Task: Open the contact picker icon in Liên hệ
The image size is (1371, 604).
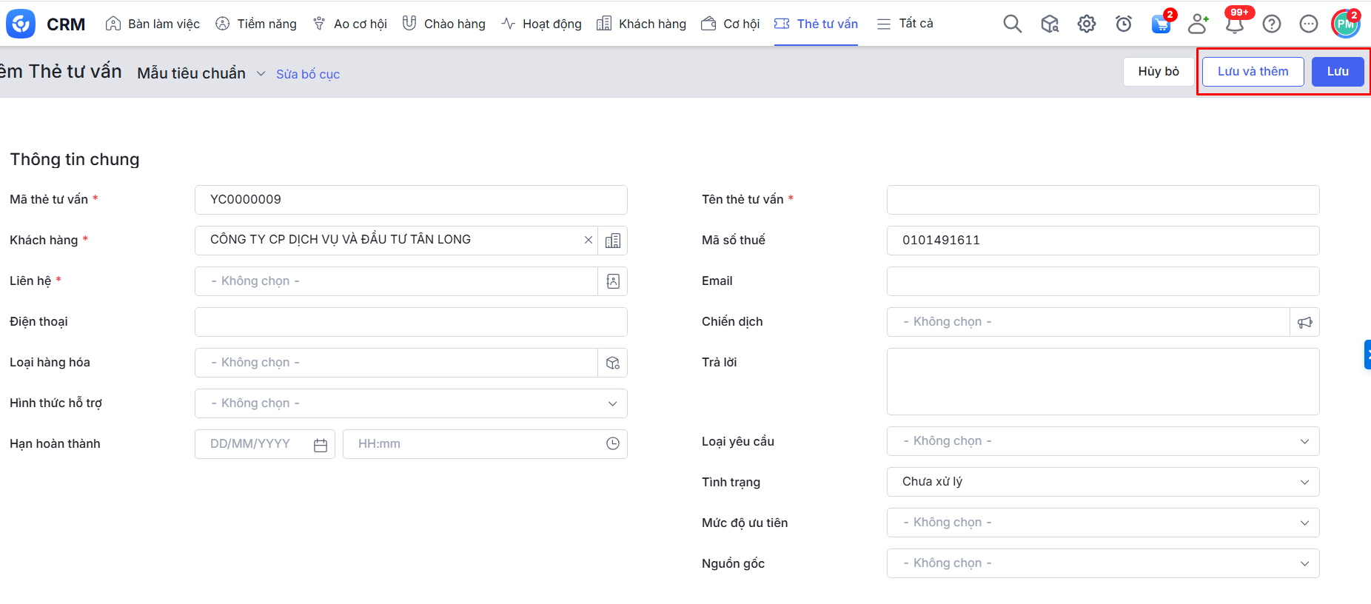Action: 612,281
